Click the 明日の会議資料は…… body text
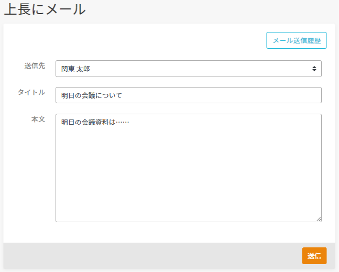Image resolution: width=339 pixels, height=272 pixels. click(x=95, y=123)
